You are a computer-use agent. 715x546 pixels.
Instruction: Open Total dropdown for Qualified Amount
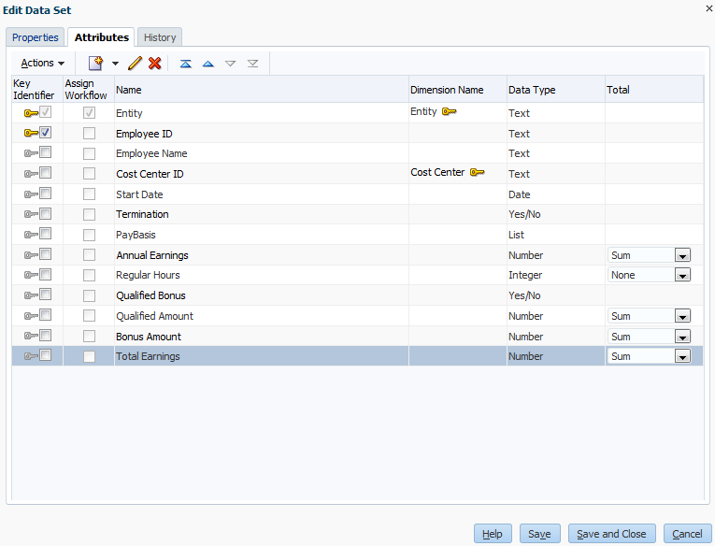(682, 316)
